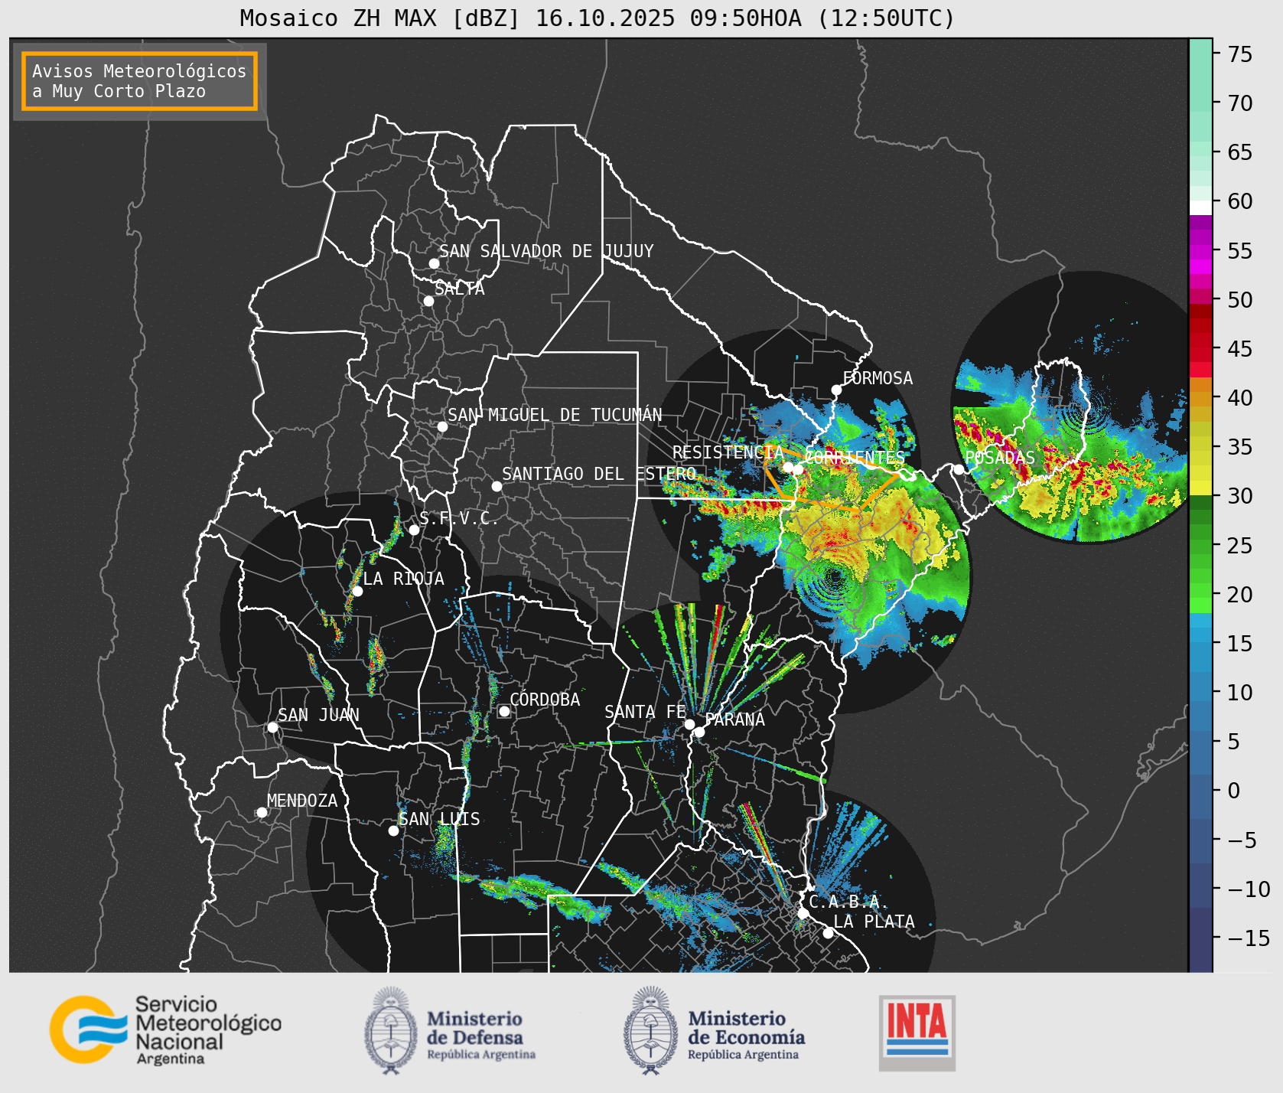Select the Resistencia city marker

click(x=788, y=467)
